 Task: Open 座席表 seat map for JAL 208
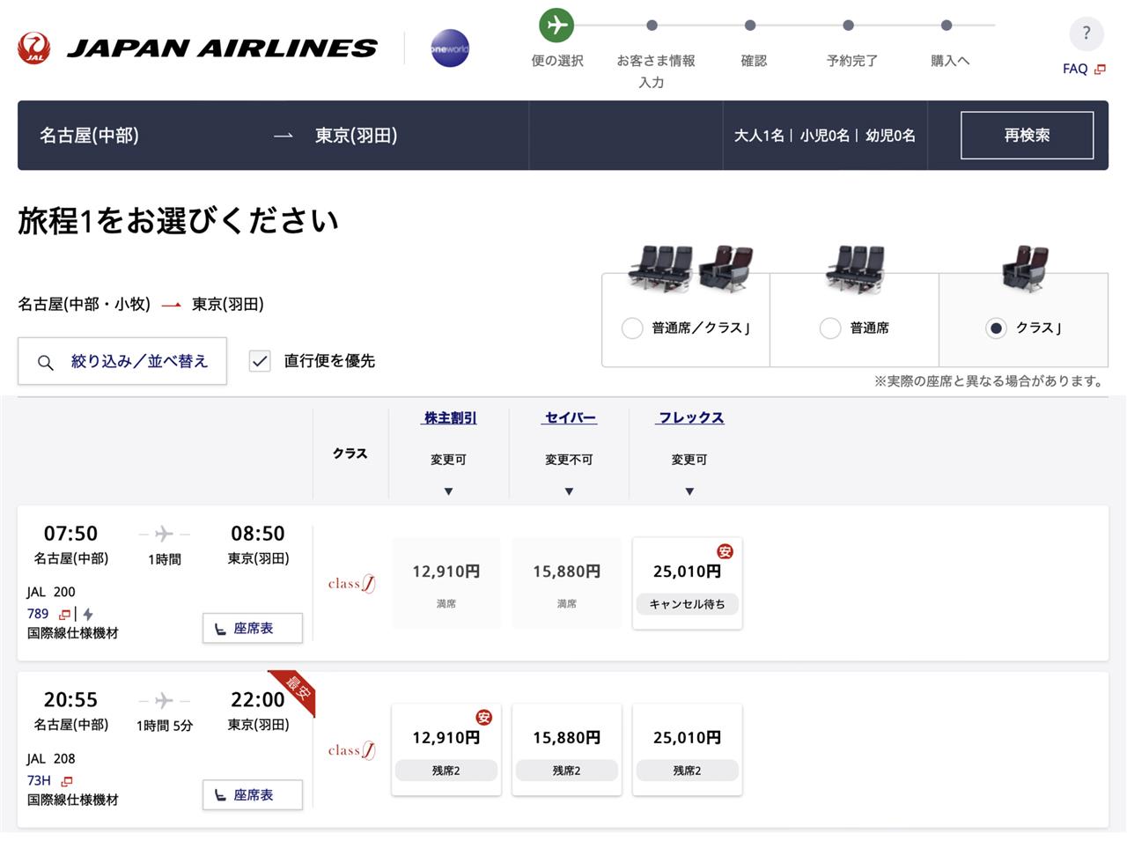point(253,795)
